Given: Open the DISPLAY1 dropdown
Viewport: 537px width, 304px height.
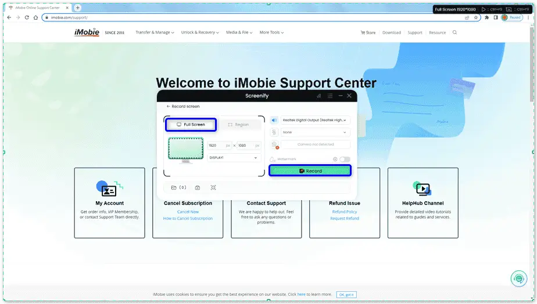Looking at the screenshot, I should [x=234, y=158].
